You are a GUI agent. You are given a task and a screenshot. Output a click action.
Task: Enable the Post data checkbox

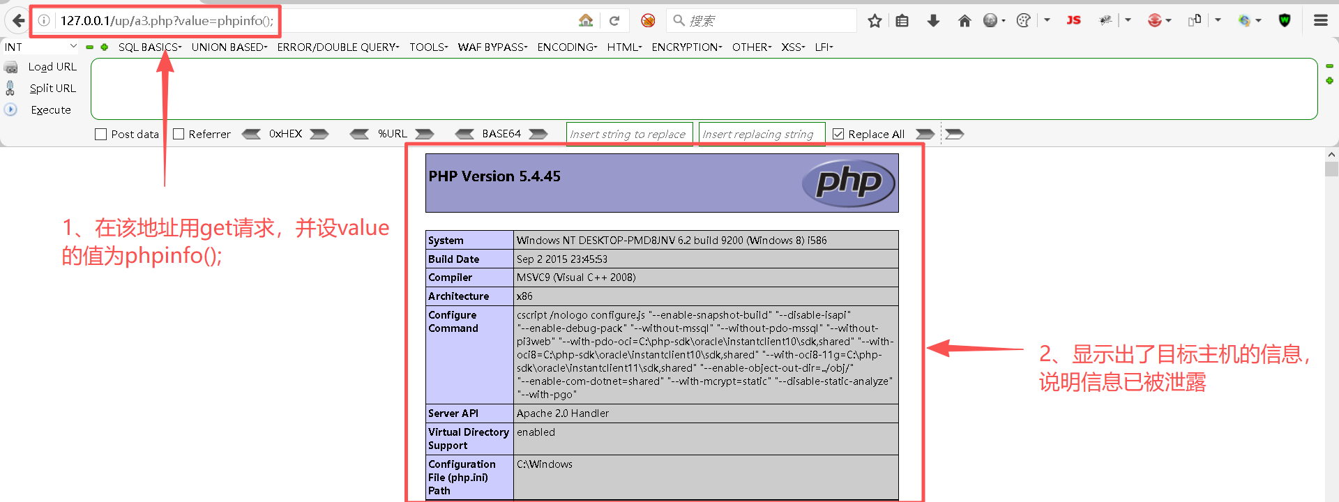[x=100, y=134]
